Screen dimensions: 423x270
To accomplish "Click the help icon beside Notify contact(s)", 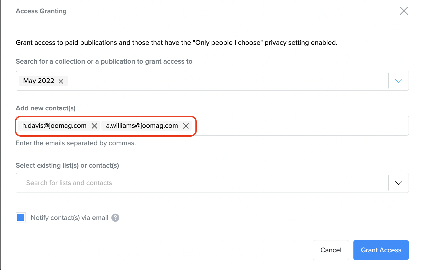I will point(115,218).
